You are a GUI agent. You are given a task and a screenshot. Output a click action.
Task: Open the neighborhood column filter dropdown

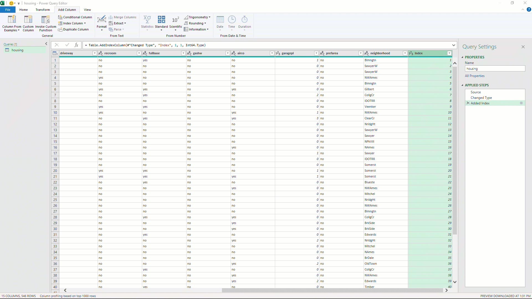pos(405,53)
